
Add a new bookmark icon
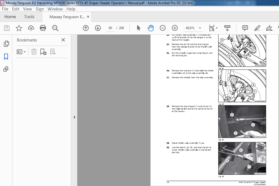pyautogui.click(x=43, y=52)
